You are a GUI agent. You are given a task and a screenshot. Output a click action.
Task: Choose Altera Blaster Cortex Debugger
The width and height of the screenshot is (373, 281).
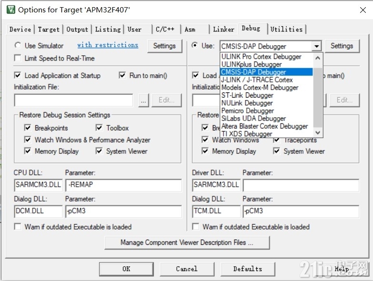tap(266, 126)
